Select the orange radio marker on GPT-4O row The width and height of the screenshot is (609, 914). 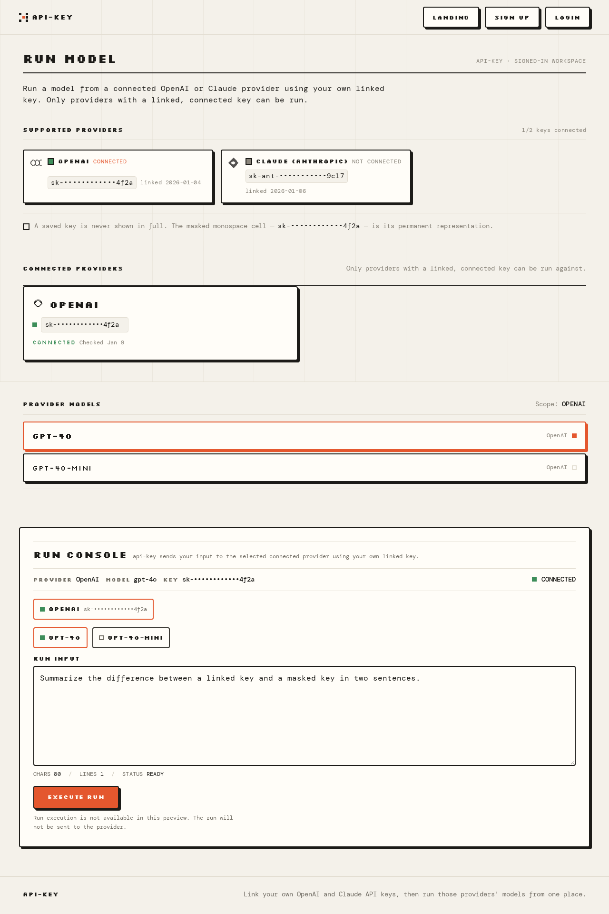tap(574, 436)
